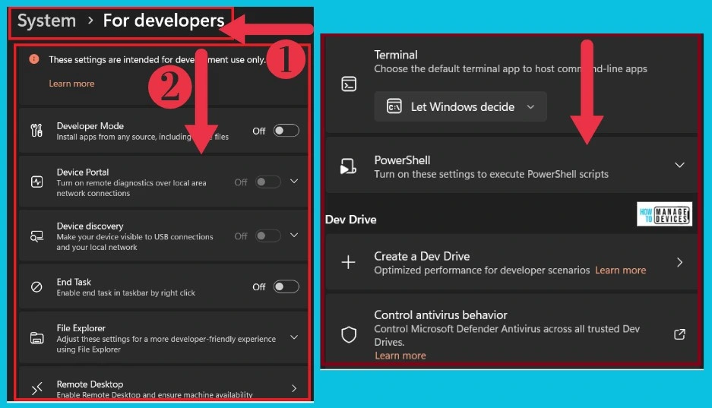The width and height of the screenshot is (712, 408).
Task: Click 'Enable end task in taskbar by right click'
Action: pos(126,293)
